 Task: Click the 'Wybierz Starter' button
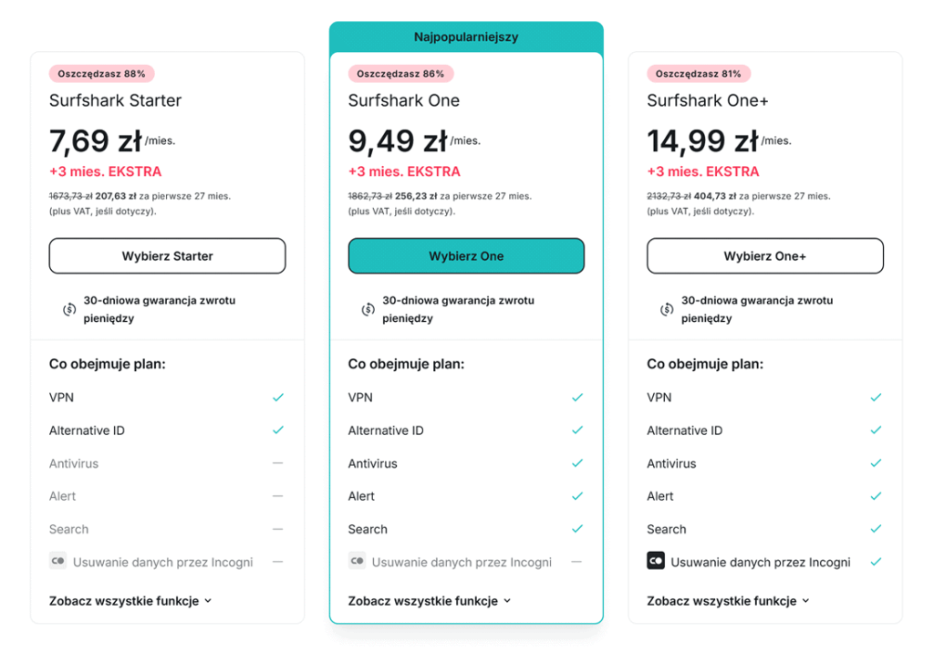(168, 256)
